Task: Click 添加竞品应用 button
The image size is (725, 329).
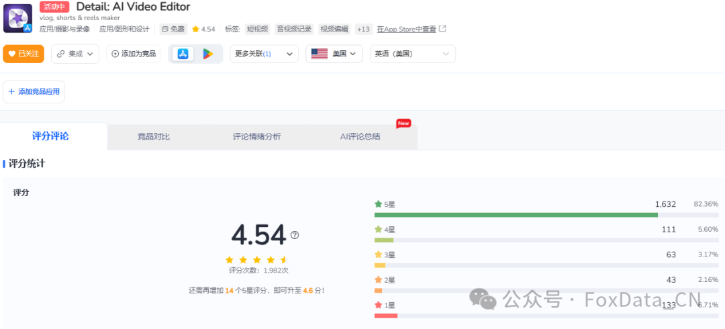Action: 34,91
